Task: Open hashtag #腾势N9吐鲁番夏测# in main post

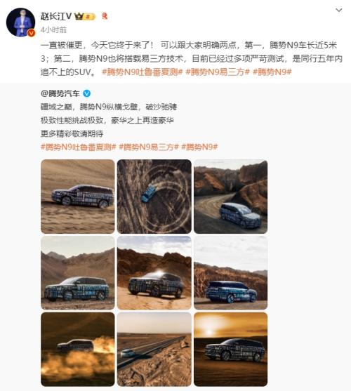Action: [x=143, y=72]
